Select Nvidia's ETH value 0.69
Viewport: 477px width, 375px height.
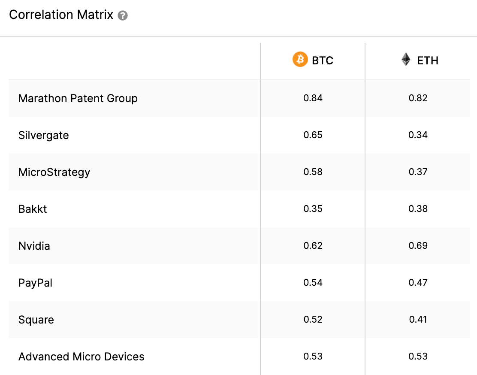click(418, 245)
